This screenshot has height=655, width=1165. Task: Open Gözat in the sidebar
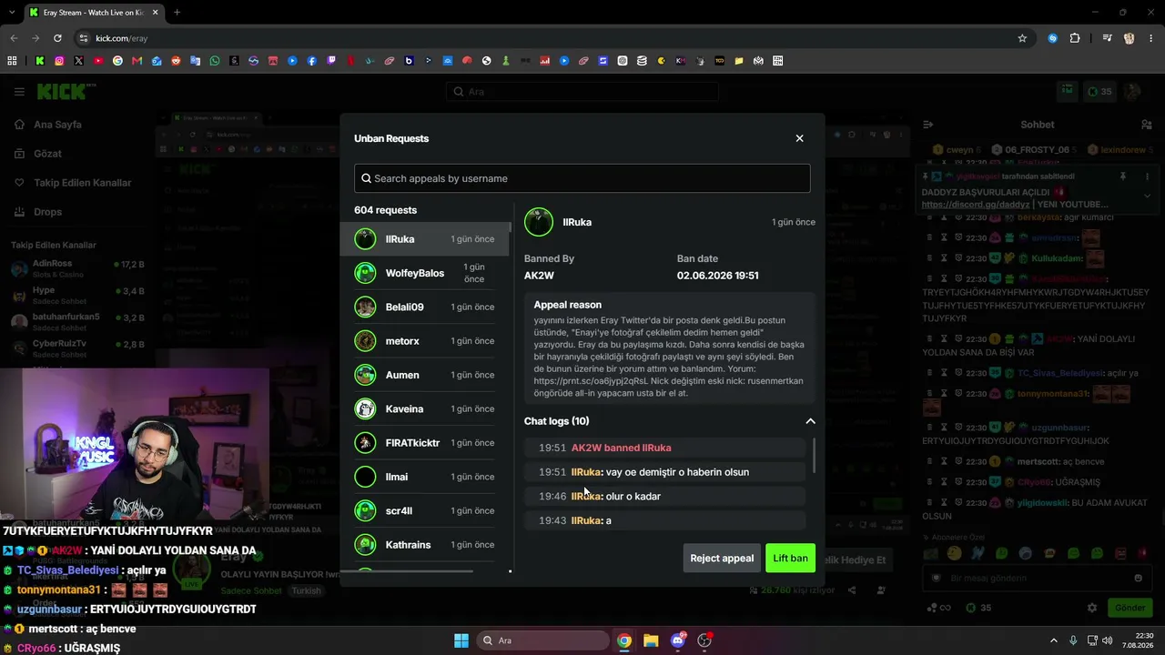point(38,154)
